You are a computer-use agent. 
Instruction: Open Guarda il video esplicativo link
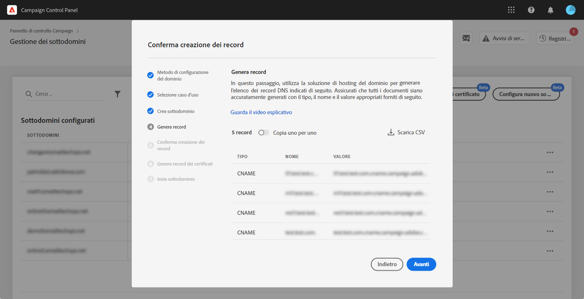pos(261,112)
